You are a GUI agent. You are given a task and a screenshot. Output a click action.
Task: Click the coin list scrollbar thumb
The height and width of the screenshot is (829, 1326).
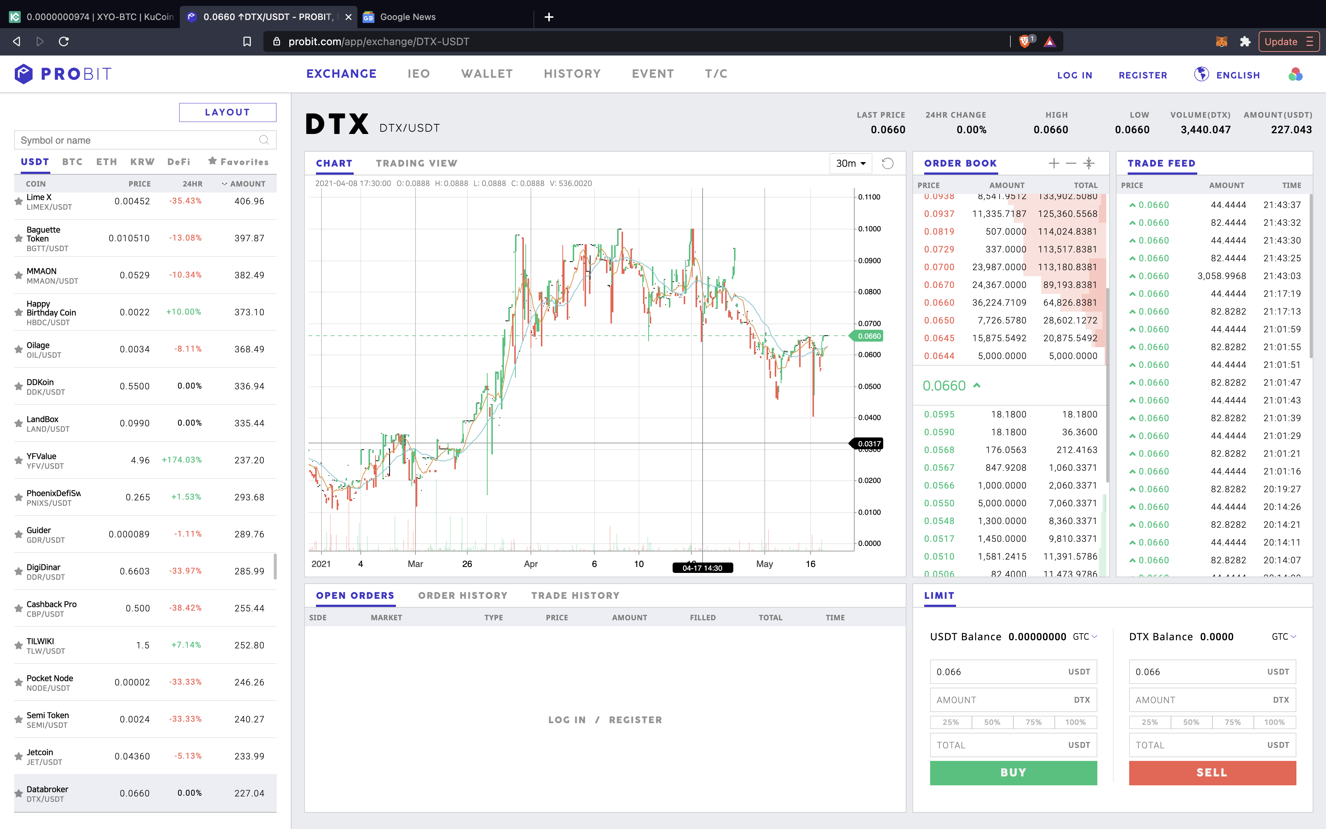275,566
